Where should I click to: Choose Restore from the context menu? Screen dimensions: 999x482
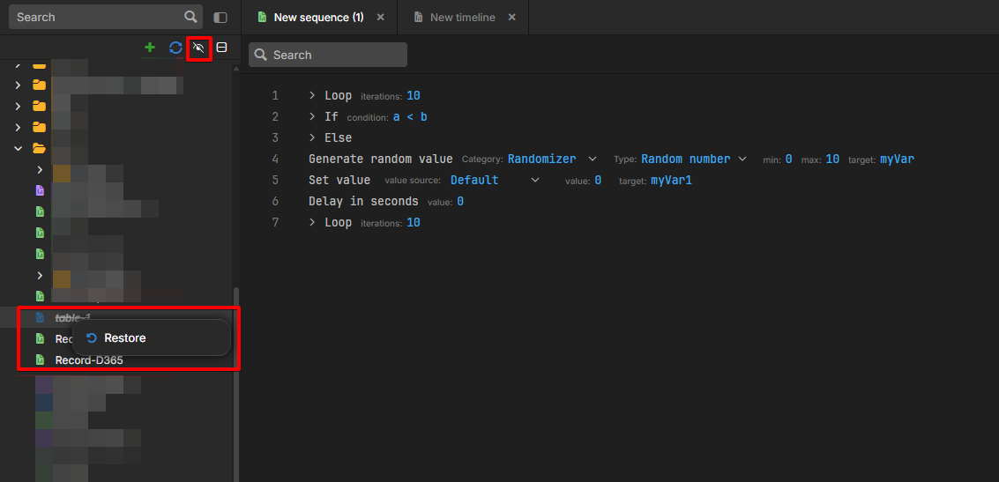click(x=151, y=338)
